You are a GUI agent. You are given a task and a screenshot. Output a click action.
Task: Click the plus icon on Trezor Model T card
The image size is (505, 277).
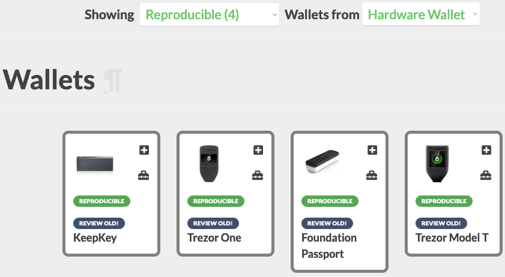coord(486,150)
